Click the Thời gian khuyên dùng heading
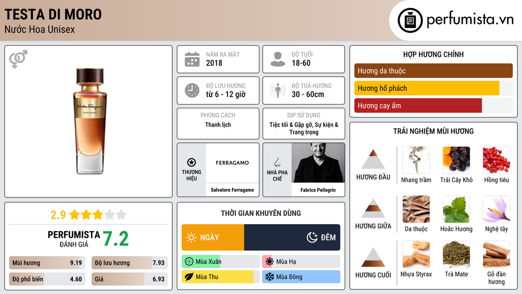 pyautogui.click(x=260, y=213)
